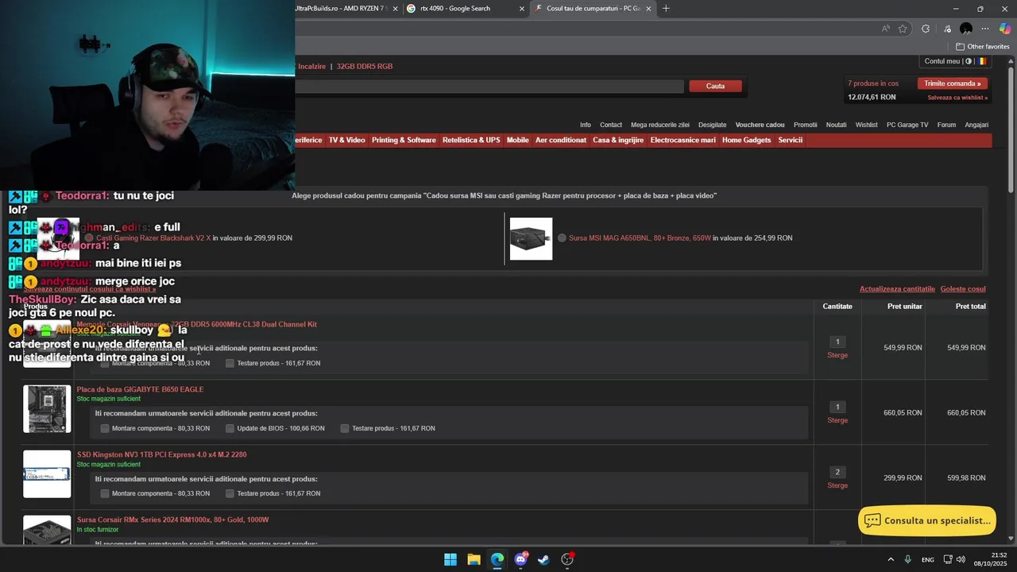1017x572 pixels.
Task: Open Discord from taskbar
Action: pyautogui.click(x=520, y=559)
